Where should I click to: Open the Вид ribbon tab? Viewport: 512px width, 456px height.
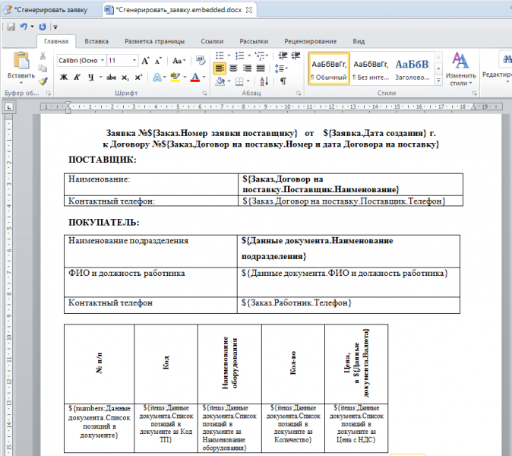(359, 42)
